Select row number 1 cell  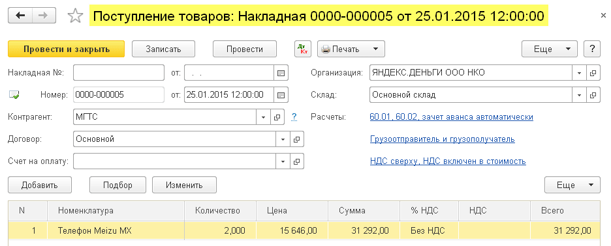coord(27,230)
